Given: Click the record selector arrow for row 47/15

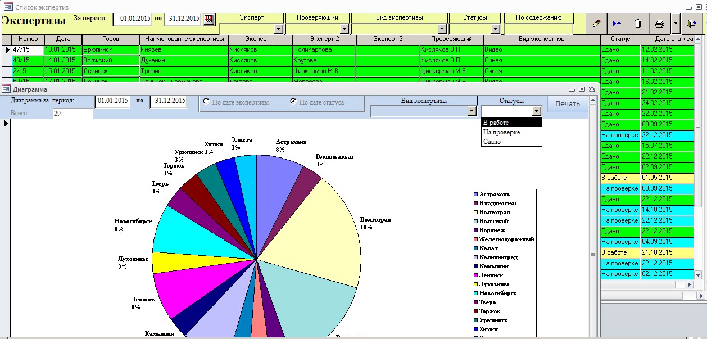Looking at the screenshot, I should [x=7, y=49].
